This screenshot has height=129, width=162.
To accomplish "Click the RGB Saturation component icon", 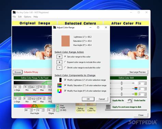I will (59, 85).
